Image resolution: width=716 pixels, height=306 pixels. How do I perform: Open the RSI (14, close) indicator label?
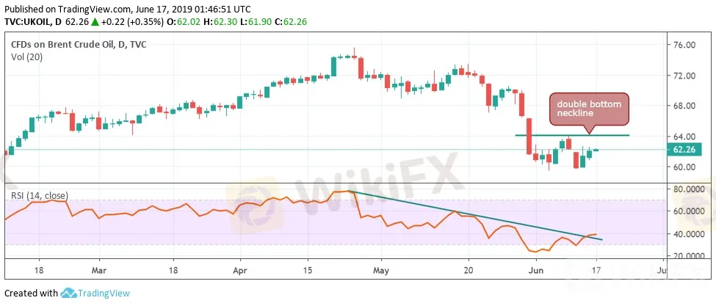pyautogui.click(x=39, y=195)
